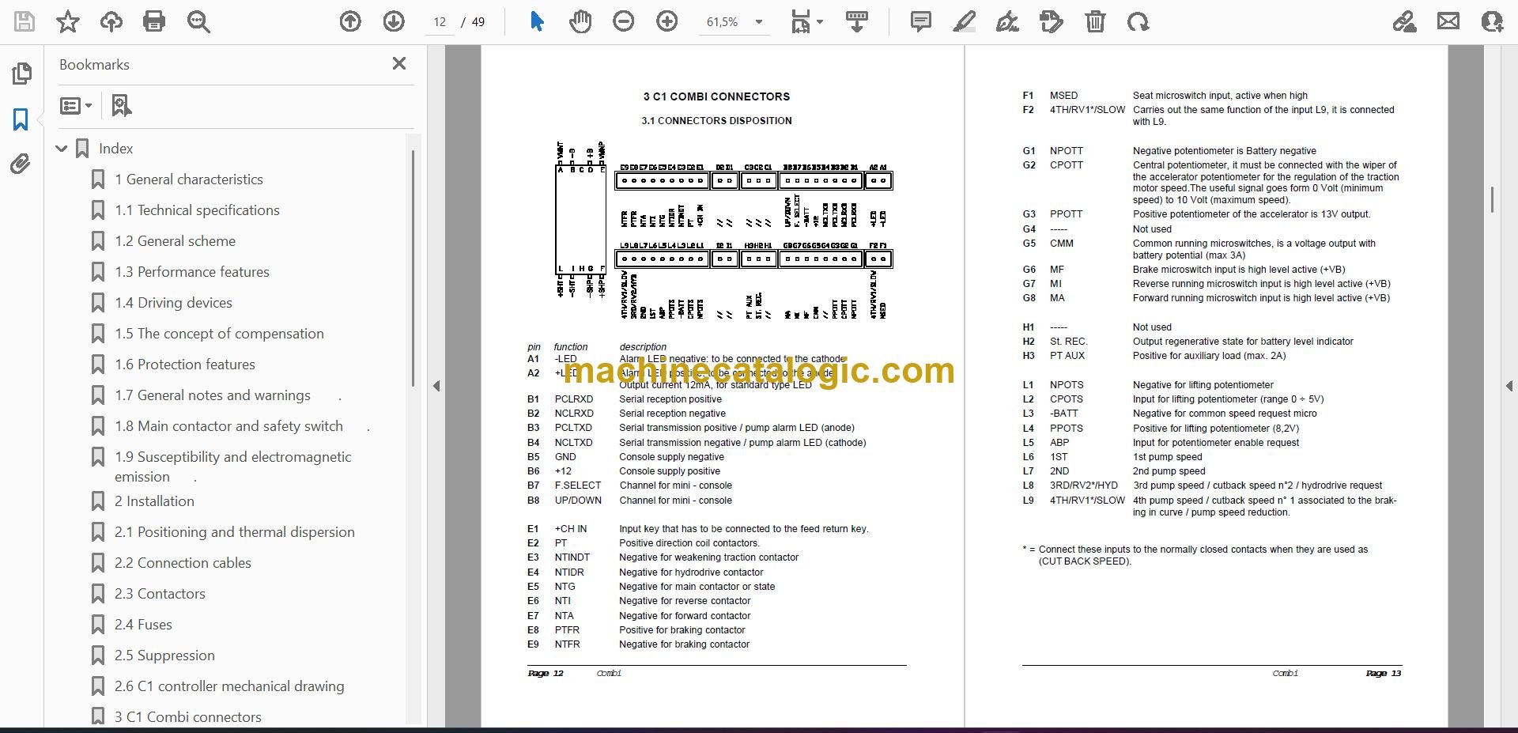Screen dimensions: 1518x733
Task: Activate the hand pan tool
Action: click(580, 21)
